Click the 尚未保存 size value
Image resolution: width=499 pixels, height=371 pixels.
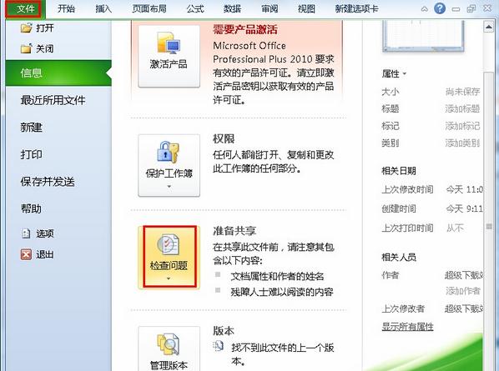pyautogui.click(x=462, y=92)
